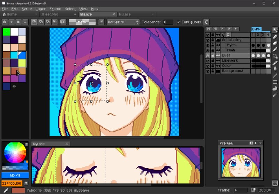Uncheck the Contiguous checkbox
This screenshot has width=279, height=194.
(178, 22)
